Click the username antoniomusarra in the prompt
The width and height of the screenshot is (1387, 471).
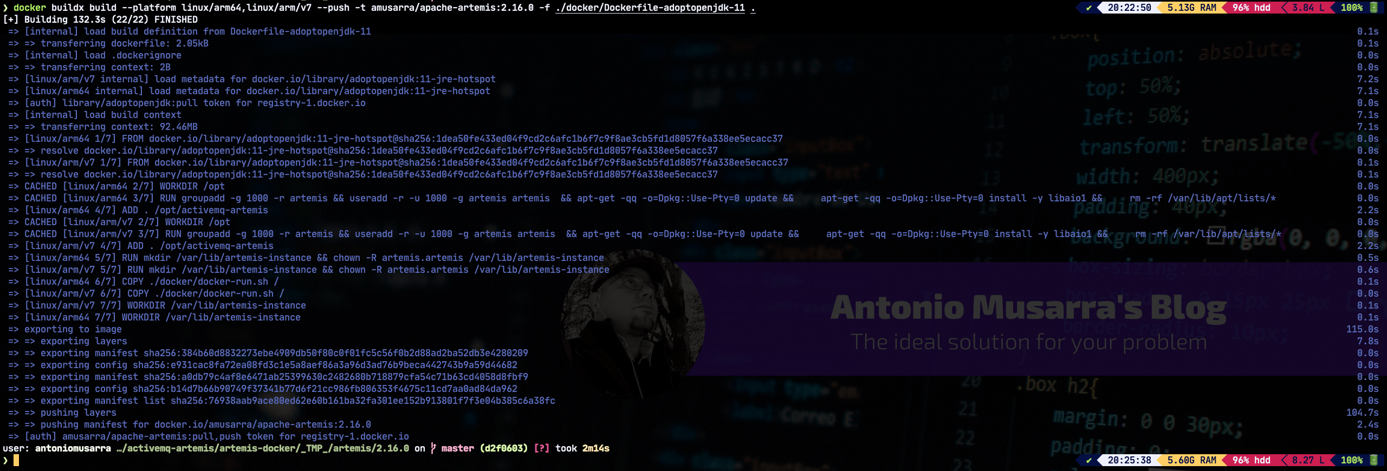(73, 448)
